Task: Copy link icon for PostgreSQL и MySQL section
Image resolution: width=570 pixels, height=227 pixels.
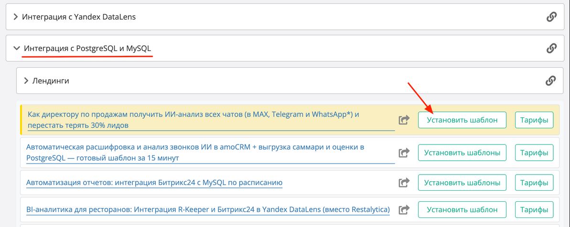Action: point(551,48)
